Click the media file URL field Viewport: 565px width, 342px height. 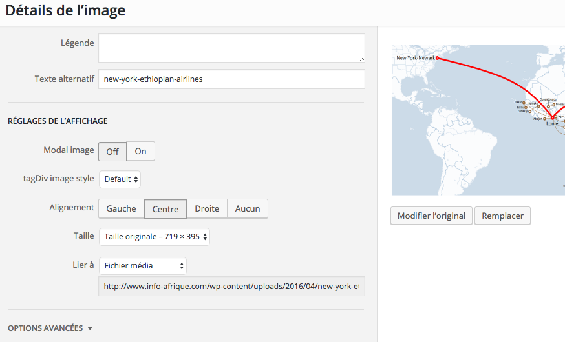tap(231, 286)
